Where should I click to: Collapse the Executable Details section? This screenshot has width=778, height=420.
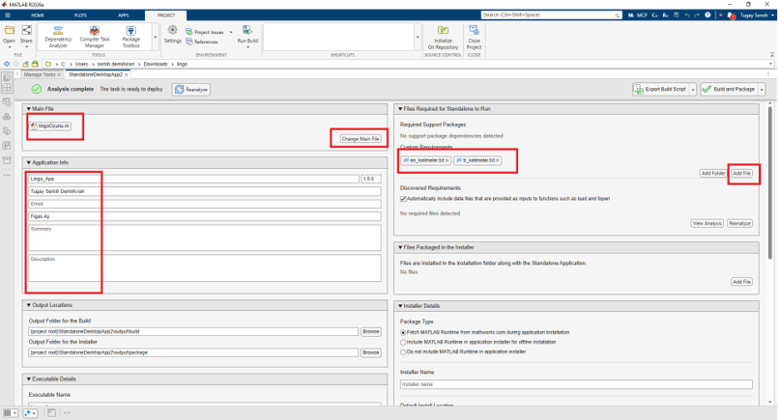29,379
